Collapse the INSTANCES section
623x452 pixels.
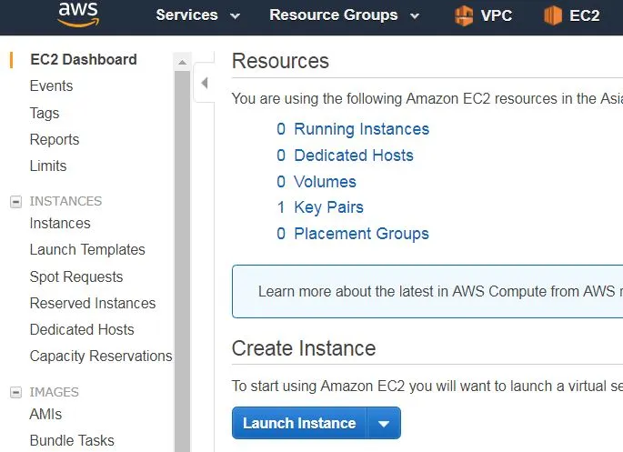15,201
